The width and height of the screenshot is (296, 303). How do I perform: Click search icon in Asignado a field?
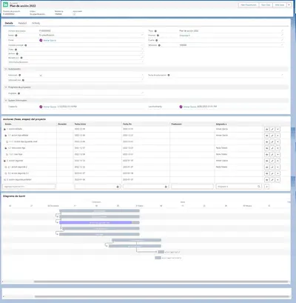pyautogui.click(x=259, y=187)
